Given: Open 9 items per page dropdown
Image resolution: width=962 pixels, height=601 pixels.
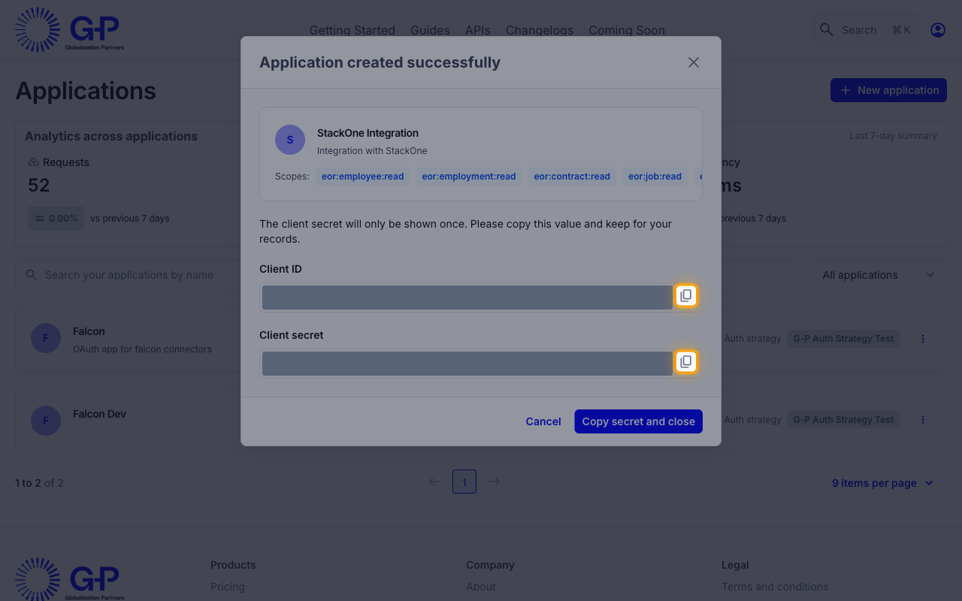Looking at the screenshot, I should 882,483.
